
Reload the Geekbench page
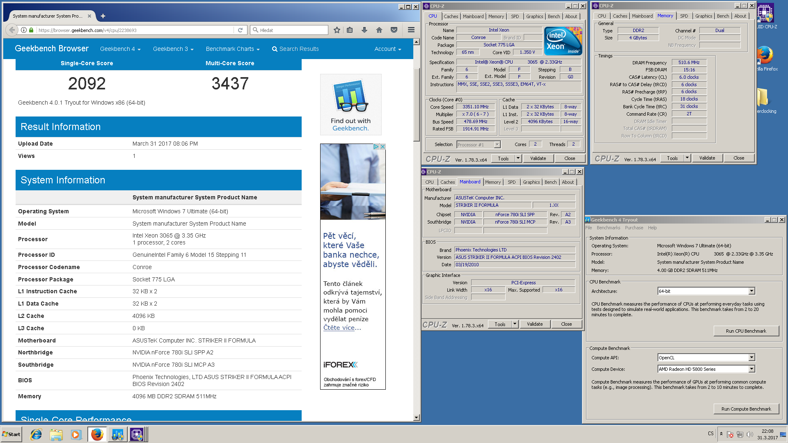pos(241,30)
